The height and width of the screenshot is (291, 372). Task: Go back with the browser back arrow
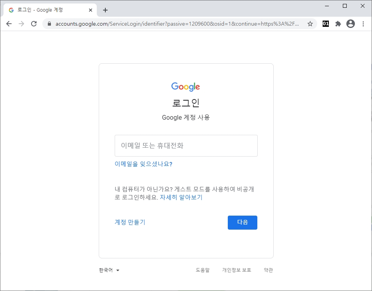tap(9, 24)
